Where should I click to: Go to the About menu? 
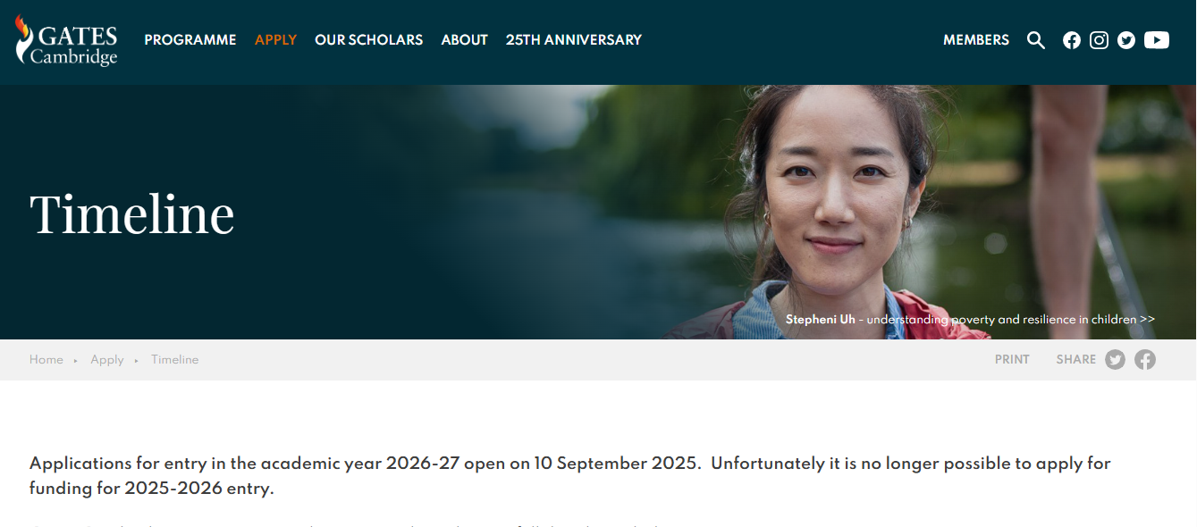464,40
